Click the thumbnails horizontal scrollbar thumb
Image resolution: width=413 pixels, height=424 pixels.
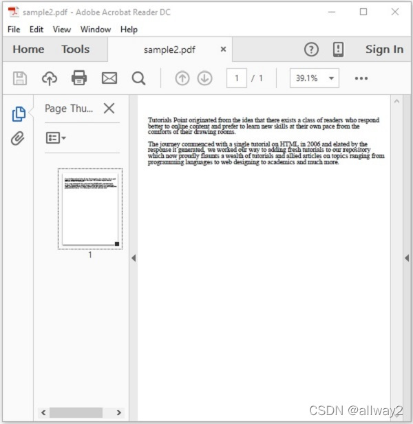click(x=76, y=412)
